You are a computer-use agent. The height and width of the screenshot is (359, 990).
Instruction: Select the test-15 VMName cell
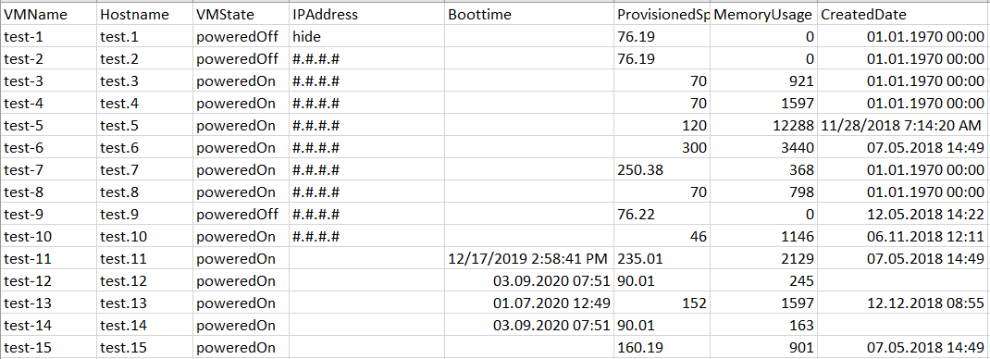(49, 346)
